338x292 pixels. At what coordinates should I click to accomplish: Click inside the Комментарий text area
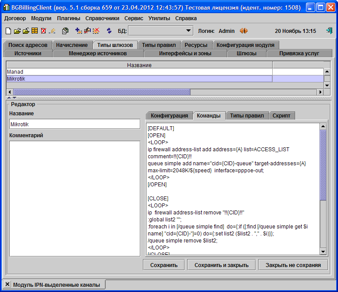point(75,199)
